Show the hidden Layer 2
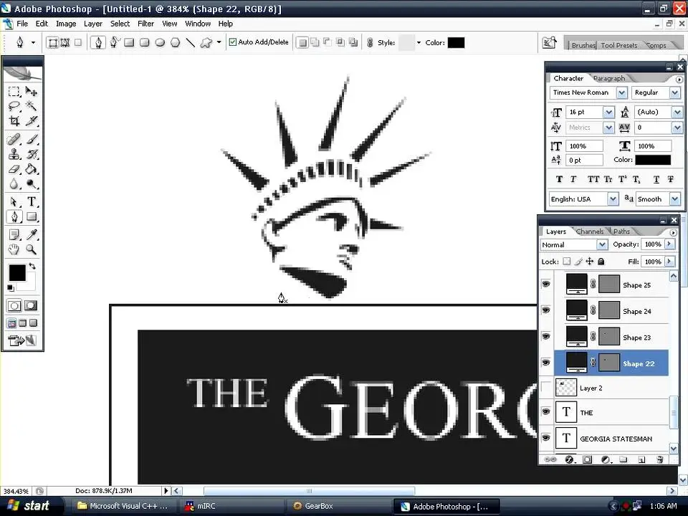The width and height of the screenshot is (688, 516). tap(546, 388)
